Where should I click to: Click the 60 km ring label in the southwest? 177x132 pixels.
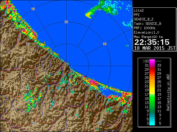pyautogui.click(x=33, y=123)
